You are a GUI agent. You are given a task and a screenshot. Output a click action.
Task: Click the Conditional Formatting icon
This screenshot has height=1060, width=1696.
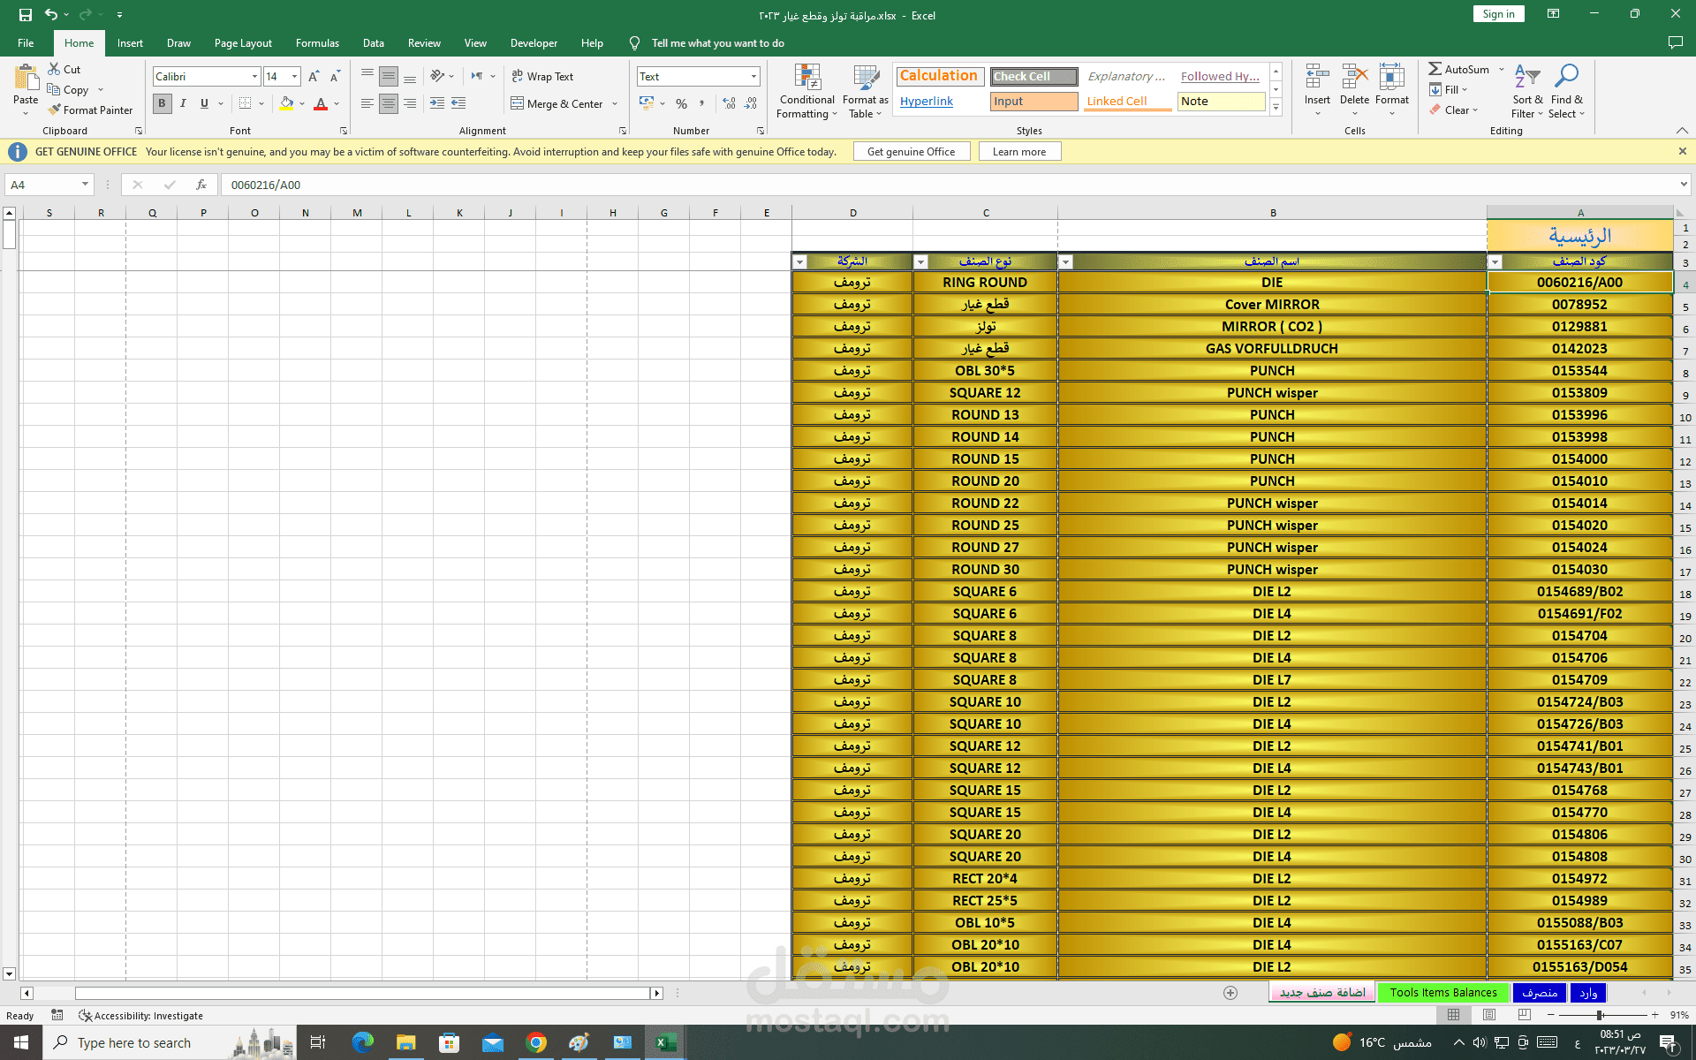[807, 79]
